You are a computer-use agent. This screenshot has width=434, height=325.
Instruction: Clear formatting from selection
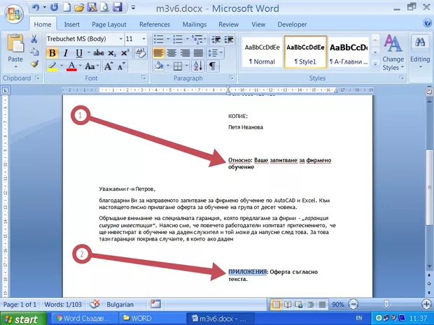[x=140, y=52]
